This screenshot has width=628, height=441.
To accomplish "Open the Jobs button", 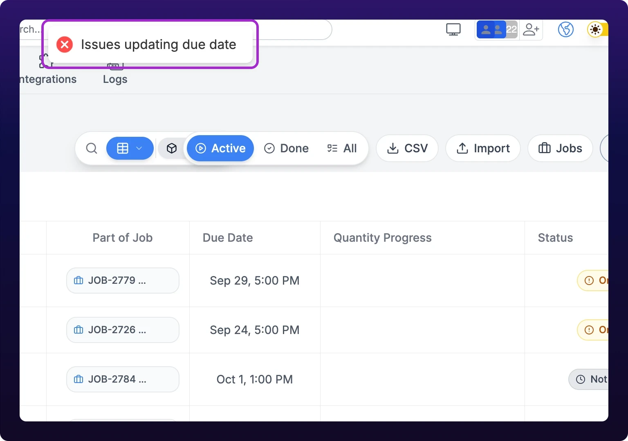I will [560, 148].
